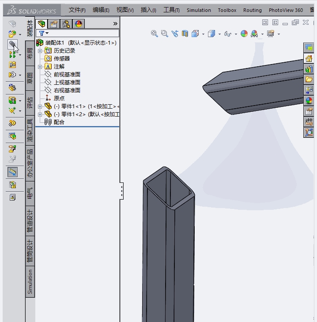Open SolidWorks Resources home tab

[309, 59]
